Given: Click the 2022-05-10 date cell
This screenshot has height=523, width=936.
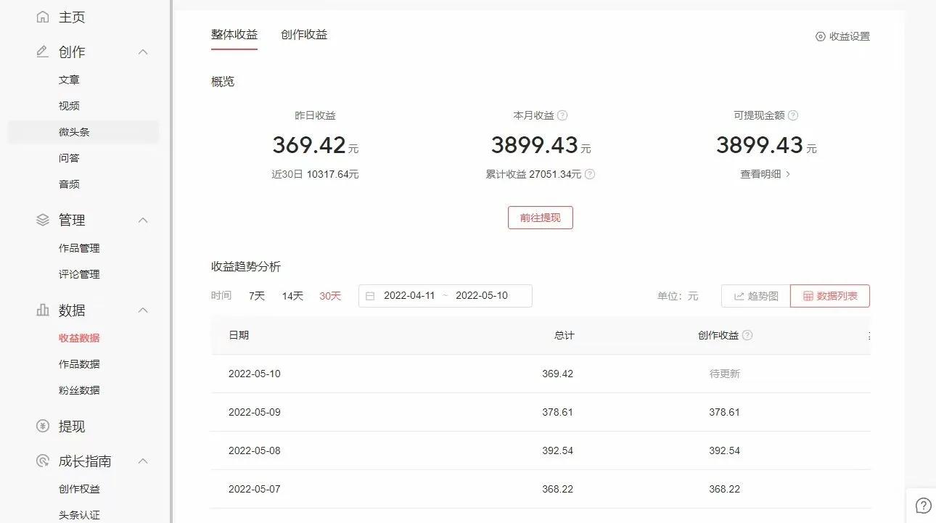Looking at the screenshot, I should tap(255, 374).
